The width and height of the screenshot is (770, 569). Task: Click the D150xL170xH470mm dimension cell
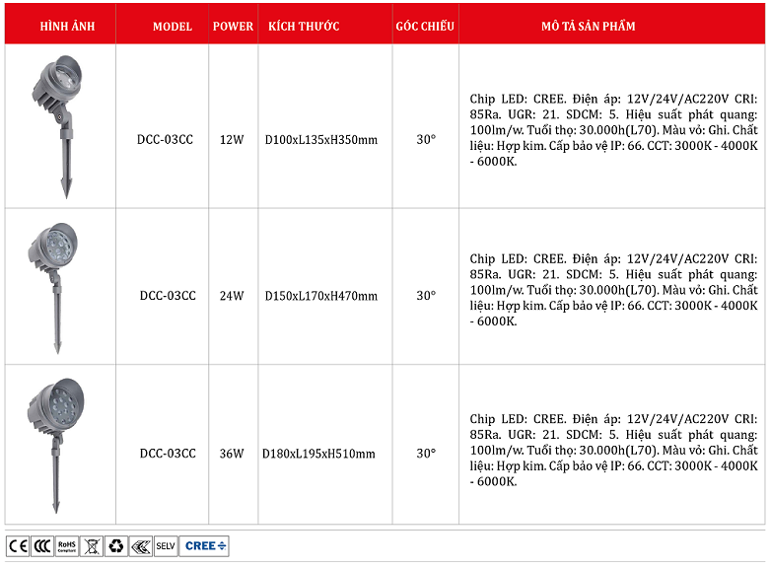tap(321, 296)
